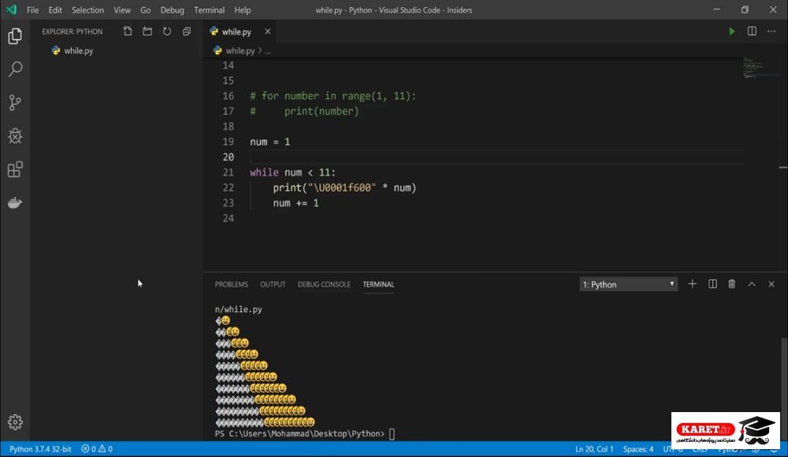Open errors and warnings count in status bar
The width and height of the screenshot is (788, 457).
pyautogui.click(x=97, y=449)
